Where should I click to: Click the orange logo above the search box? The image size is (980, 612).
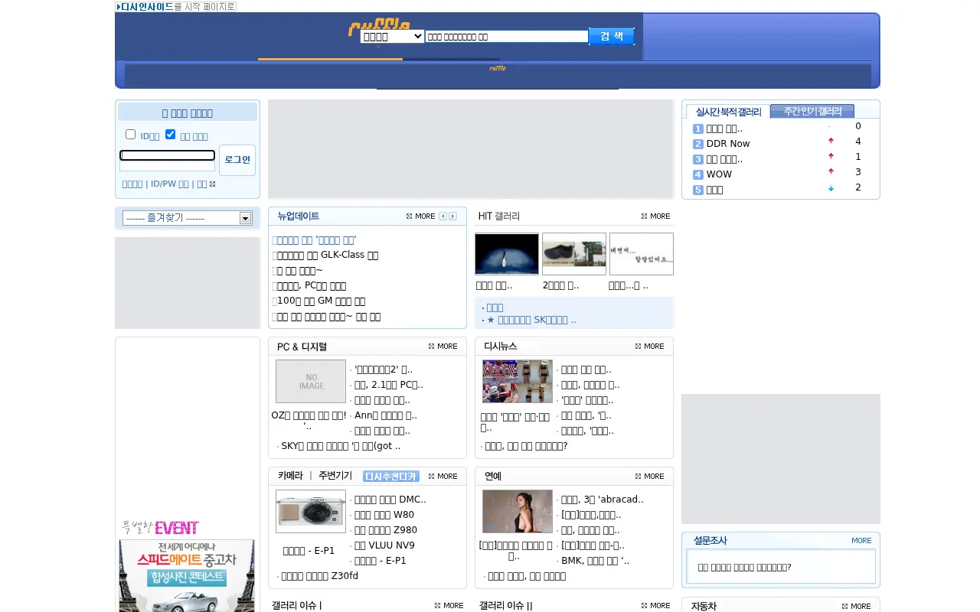(379, 28)
